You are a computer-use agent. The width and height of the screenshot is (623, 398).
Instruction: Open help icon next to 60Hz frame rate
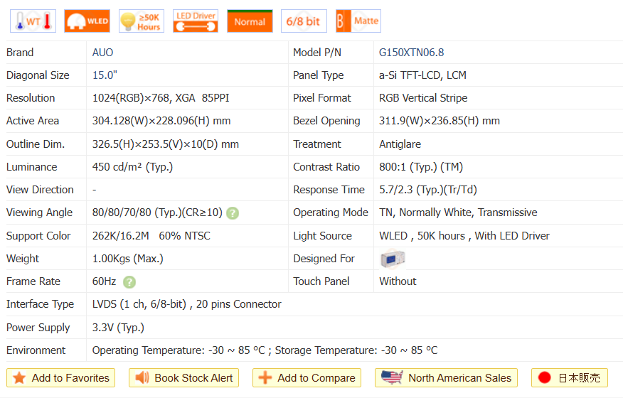click(129, 282)
